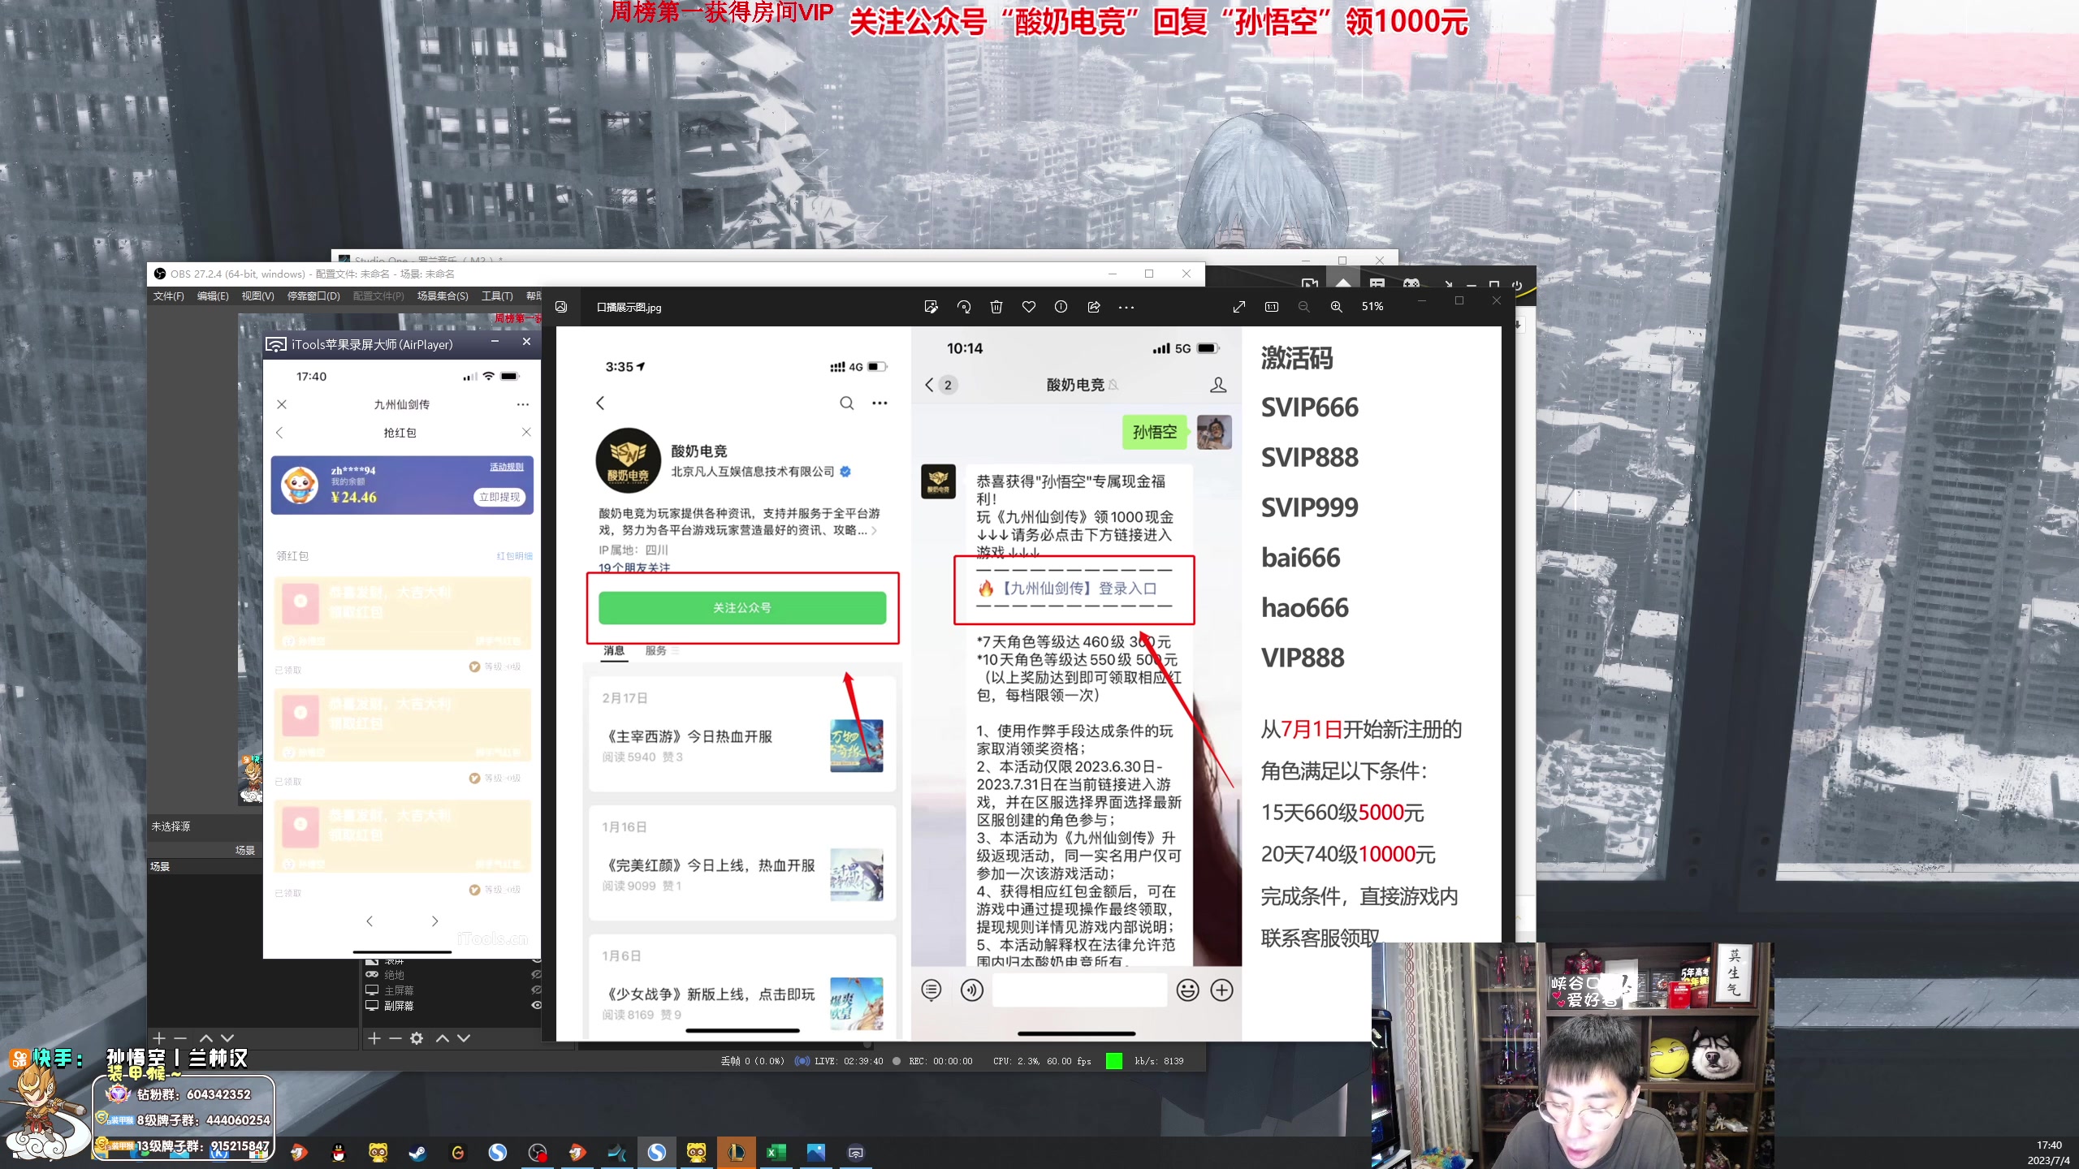Image resolution: width=2079 pixels, height=1169 pixels.
Task: Click the Photos viewer title 口播展示图.jpg
Action: [x=629, y=308]
